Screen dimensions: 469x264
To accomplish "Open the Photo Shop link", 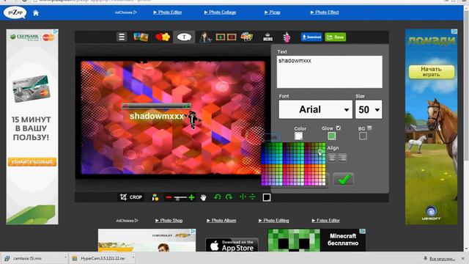I will point(169,220).
